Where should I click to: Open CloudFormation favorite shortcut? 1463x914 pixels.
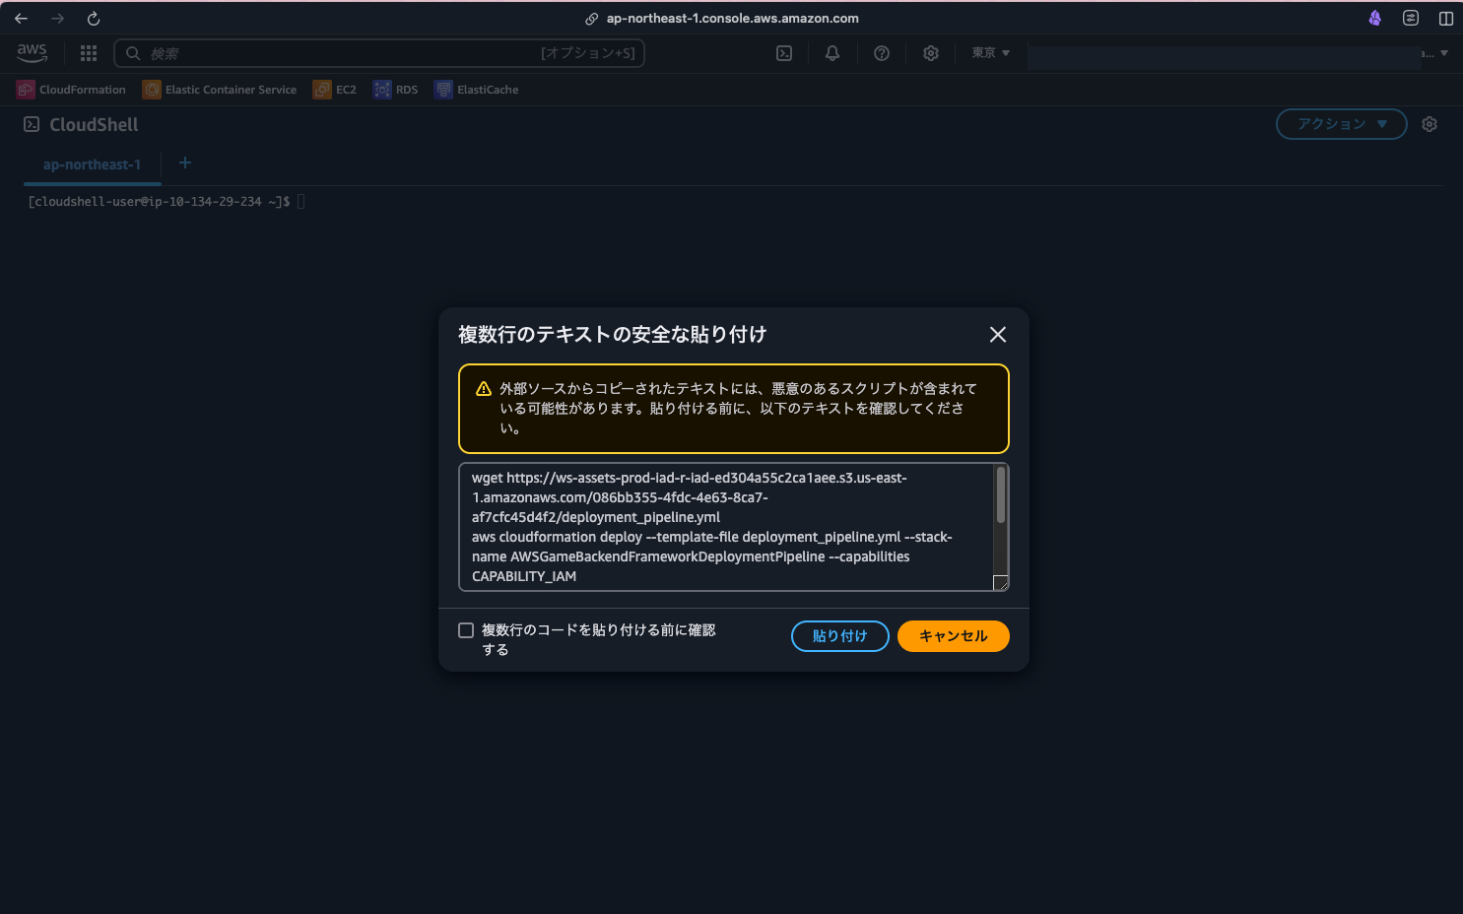point(71,90)
